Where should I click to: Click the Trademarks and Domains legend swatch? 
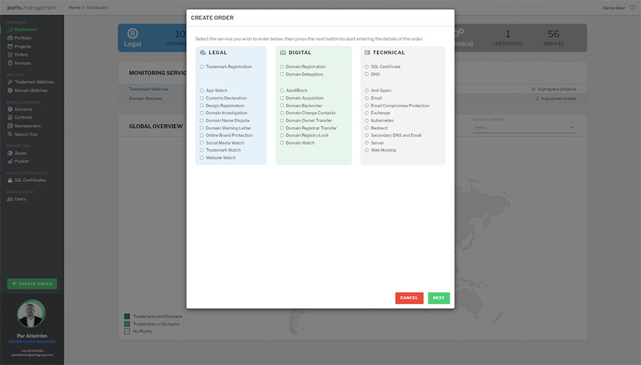tap(127, 316)
